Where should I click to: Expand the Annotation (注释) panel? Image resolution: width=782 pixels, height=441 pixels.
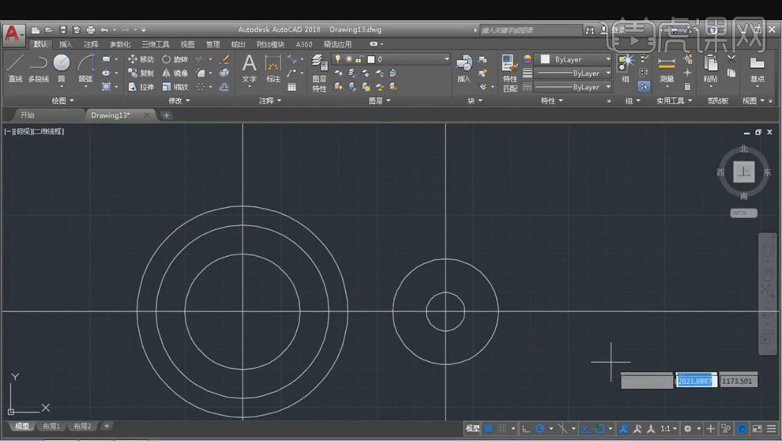(x=270, y=101)
